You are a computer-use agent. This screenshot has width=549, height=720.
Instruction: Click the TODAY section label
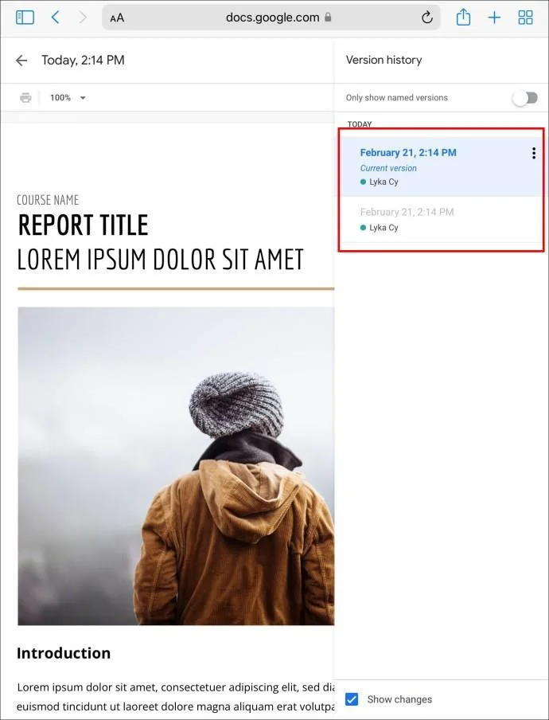(360, 124)
